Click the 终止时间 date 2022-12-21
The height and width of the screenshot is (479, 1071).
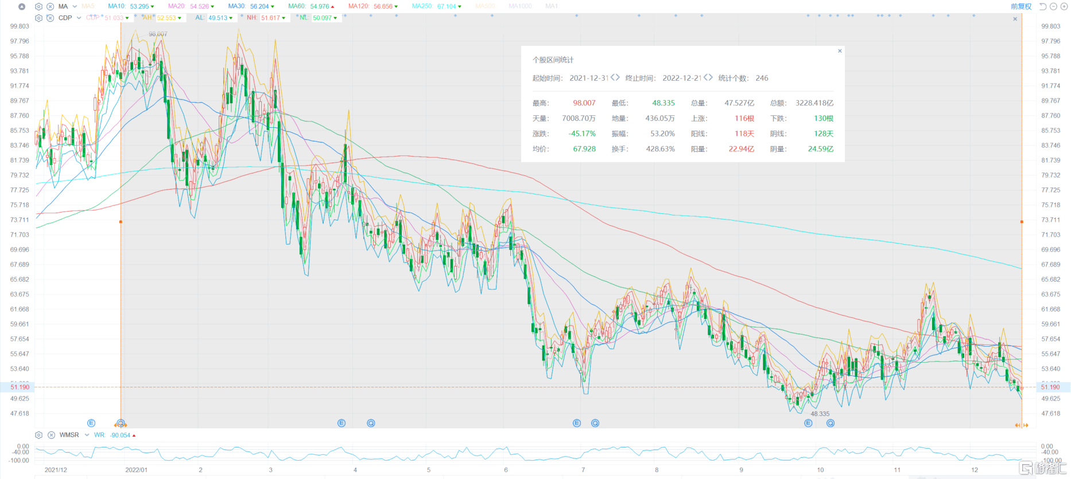pos(682,78)
